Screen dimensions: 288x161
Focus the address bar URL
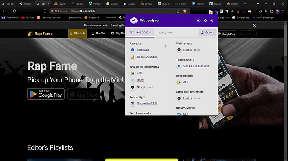[83, 11]
